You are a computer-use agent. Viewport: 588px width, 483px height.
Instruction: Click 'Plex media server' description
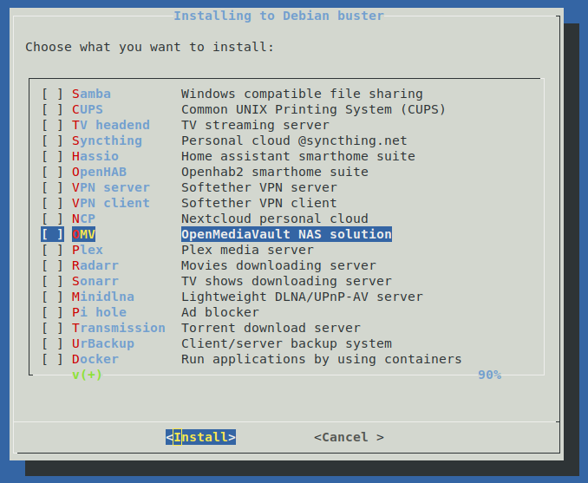click(x=247, y=250)
